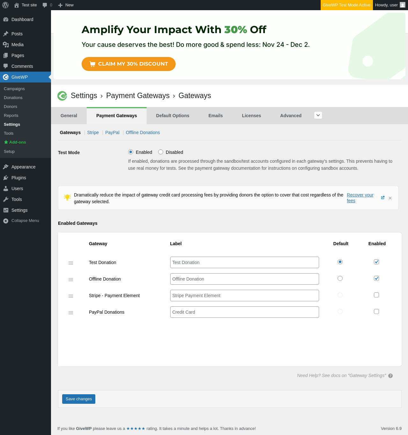Edit the Test Donation label field

pos(244,262)
